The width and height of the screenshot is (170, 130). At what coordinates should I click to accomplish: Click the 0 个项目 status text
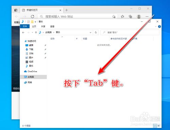pyautogui.click(x=26, y=126)
